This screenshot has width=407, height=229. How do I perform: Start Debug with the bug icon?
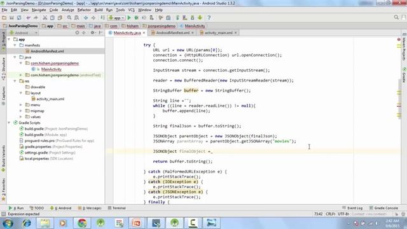click(136, 18)
